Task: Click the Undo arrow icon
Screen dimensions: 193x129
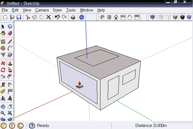Action: point(57,17)
